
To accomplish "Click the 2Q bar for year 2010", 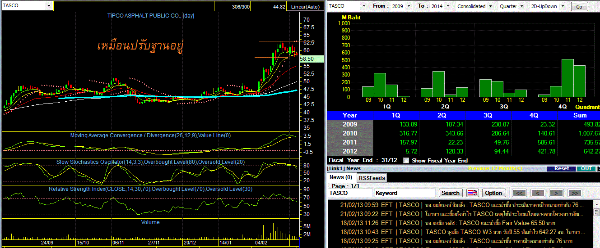I will tap(438, 84).
